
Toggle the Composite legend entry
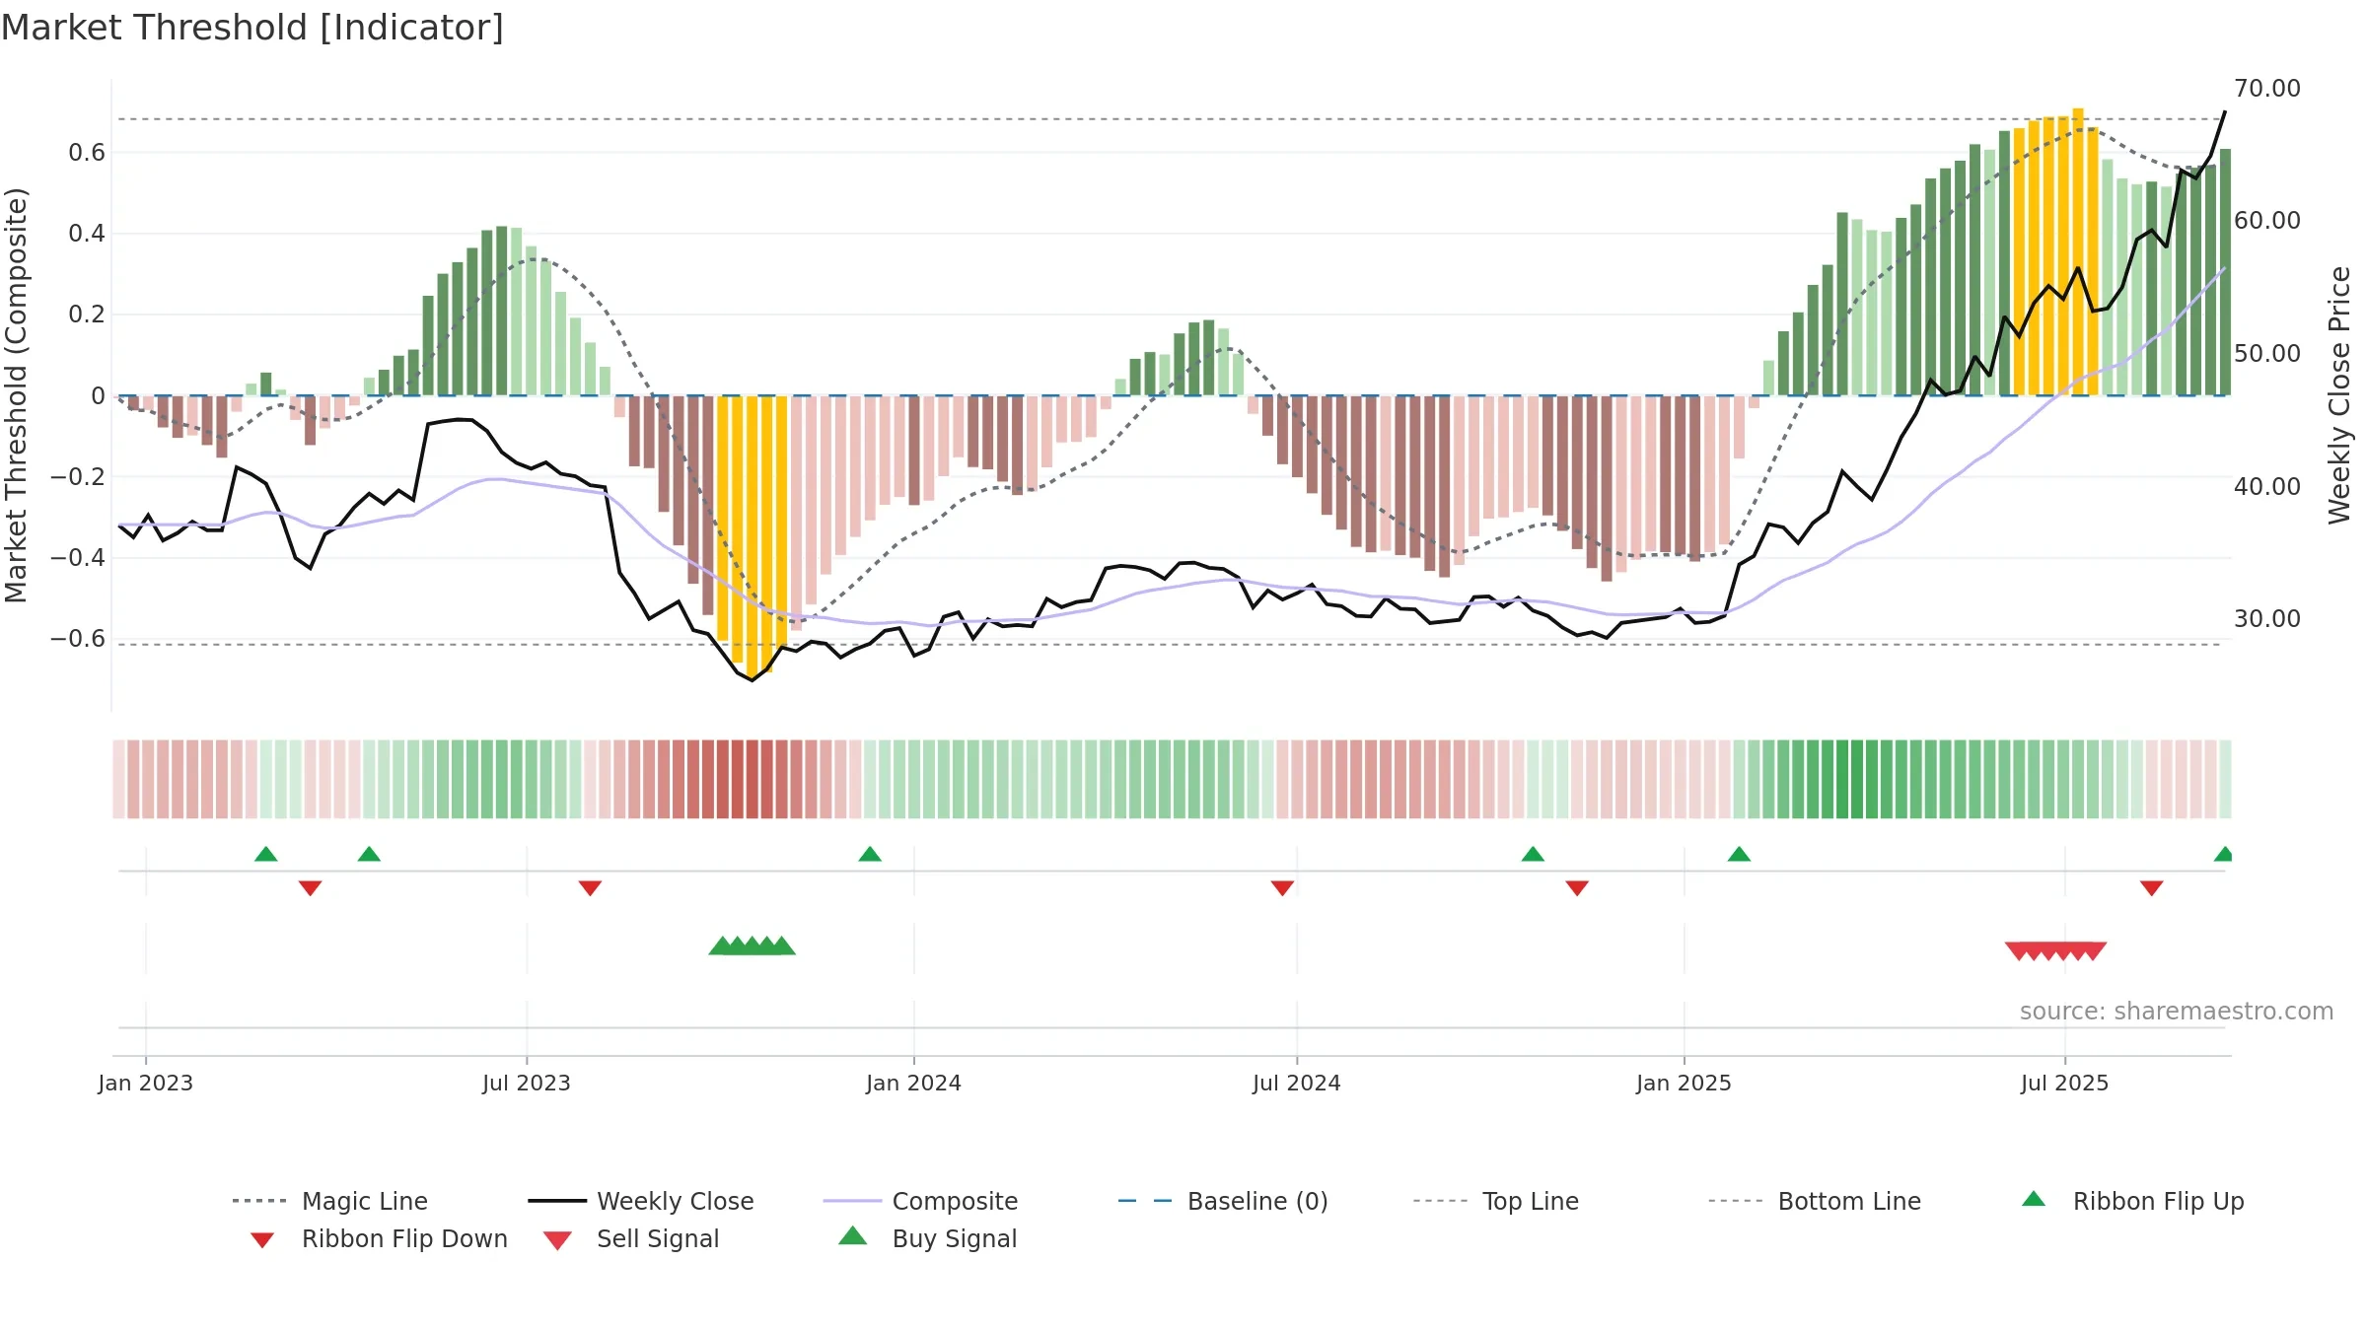(920, 1201)
